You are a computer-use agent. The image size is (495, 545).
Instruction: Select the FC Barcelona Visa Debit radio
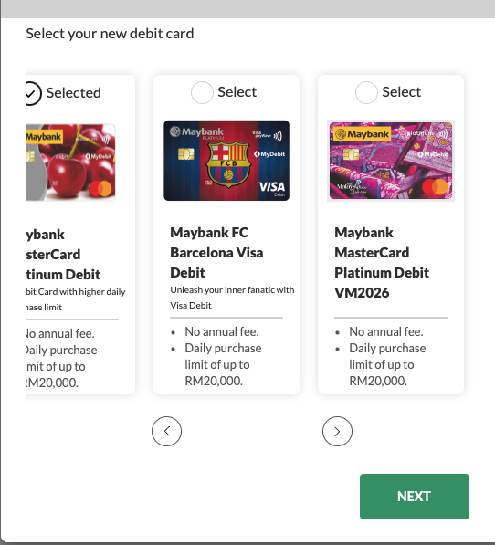point(202,92)
